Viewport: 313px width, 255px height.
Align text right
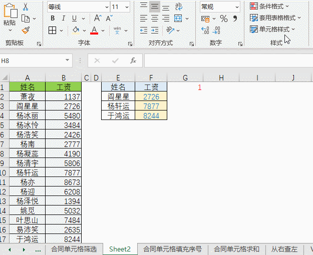click(166, 18)
